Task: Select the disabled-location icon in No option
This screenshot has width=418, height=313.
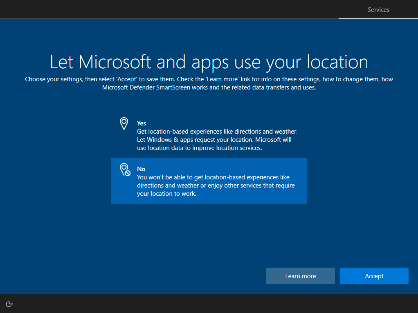Action: 124,169
